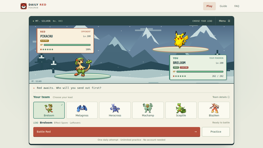Click Breloom's HP bar
This screenshot has height=148, width=263.
[200, 72]
